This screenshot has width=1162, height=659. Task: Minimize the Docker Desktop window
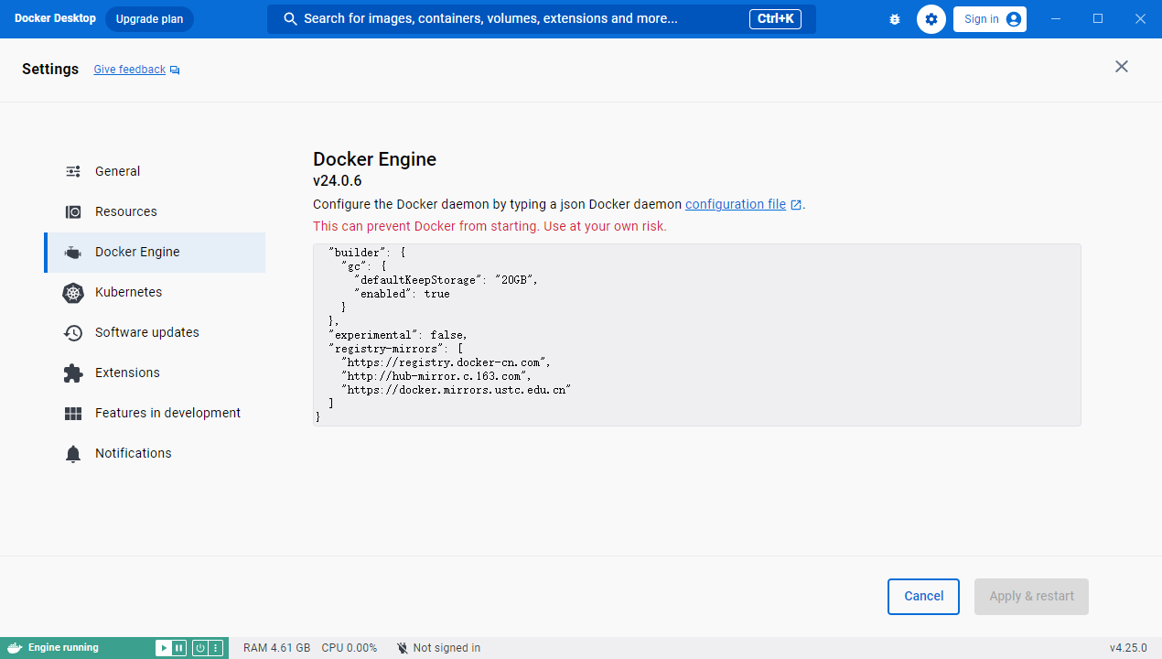tap(1057, 19)
